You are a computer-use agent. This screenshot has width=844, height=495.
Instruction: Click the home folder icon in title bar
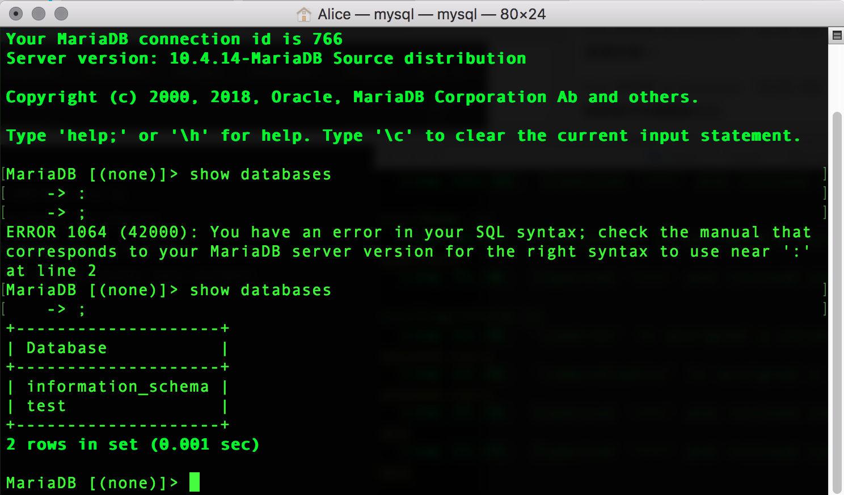304,14
